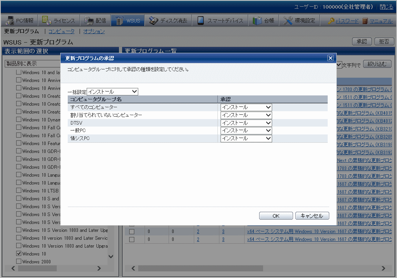Check the Windows 2000 checkbox
Image resolution: width=397 pixels, height=278 pixels.
pos(19,261)
